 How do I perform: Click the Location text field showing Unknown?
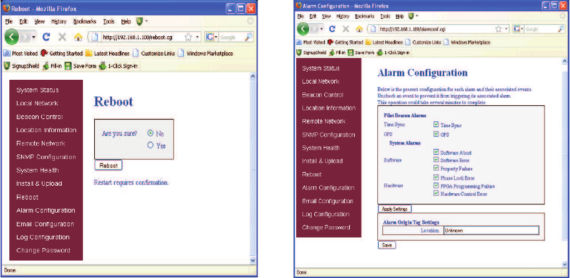tap(491, 231)
